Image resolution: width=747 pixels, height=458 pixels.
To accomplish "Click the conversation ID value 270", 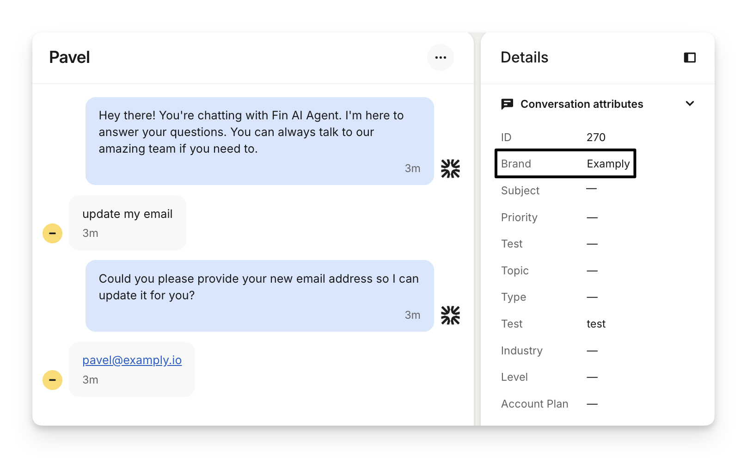I will tap(596, 137).
